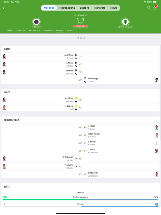The image size is (161, 215).
Task: Open Obed Vargas' player photo
Action: [157, 80]
